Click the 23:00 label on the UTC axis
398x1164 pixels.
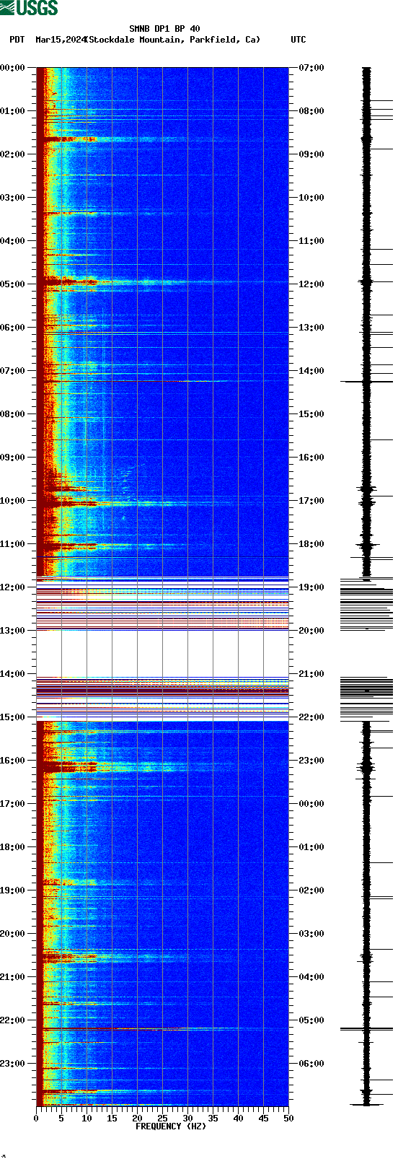coord(311,761)
